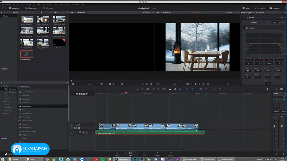Open the Timeline 1 thumbnail in media pool

point(59,42)
